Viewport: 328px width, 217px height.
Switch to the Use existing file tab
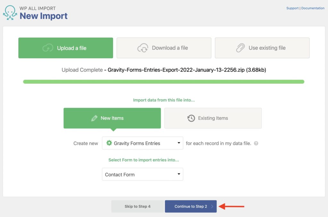(x=262, y=48)
